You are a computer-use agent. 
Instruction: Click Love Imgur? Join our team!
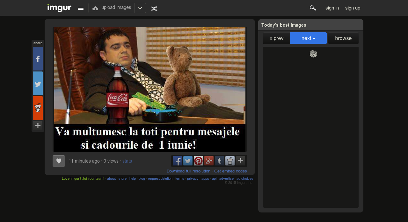[x=83, y=178]
